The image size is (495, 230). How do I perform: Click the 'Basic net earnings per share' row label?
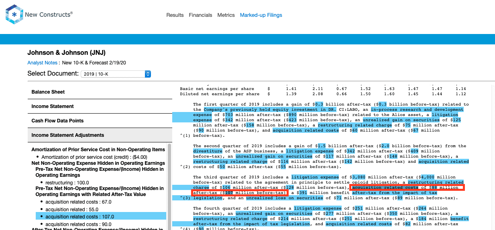tap(217, 89)
